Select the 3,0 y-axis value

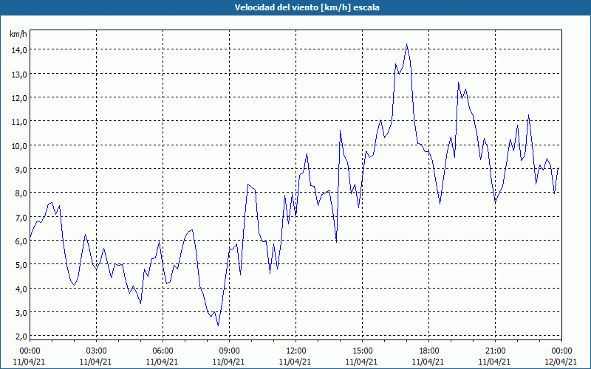pos(21,312)
